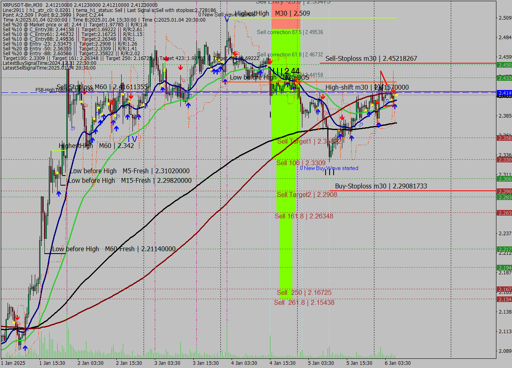Click the green 2.306 price axis tag
512x368 pixels.
504,178
